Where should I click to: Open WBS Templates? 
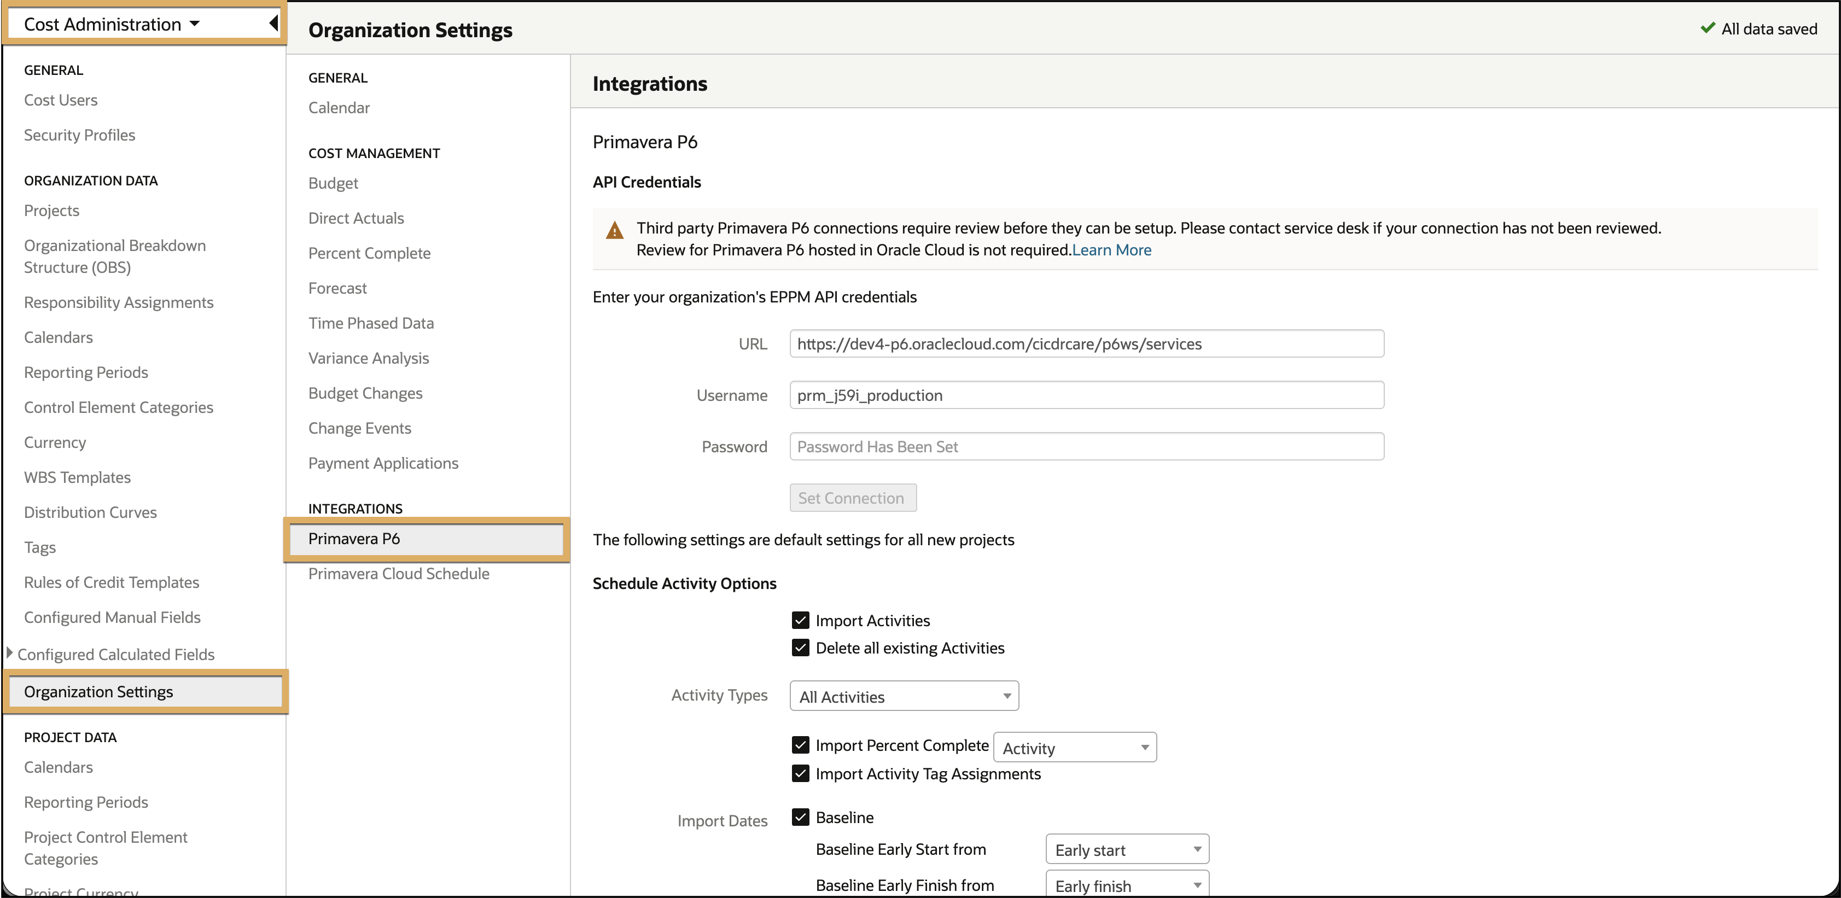click(77, 477)
